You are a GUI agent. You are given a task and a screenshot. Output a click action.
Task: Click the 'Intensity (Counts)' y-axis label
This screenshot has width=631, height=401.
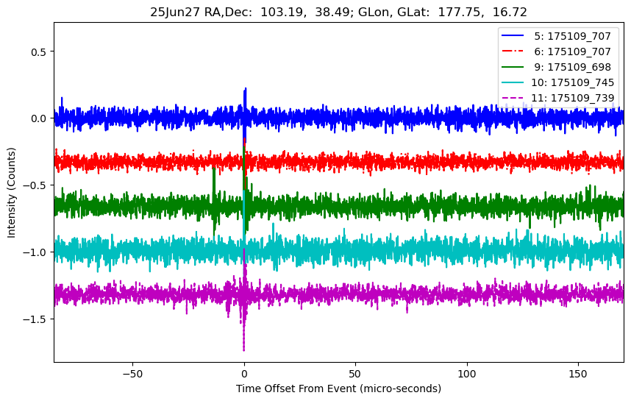pos(12,191)
